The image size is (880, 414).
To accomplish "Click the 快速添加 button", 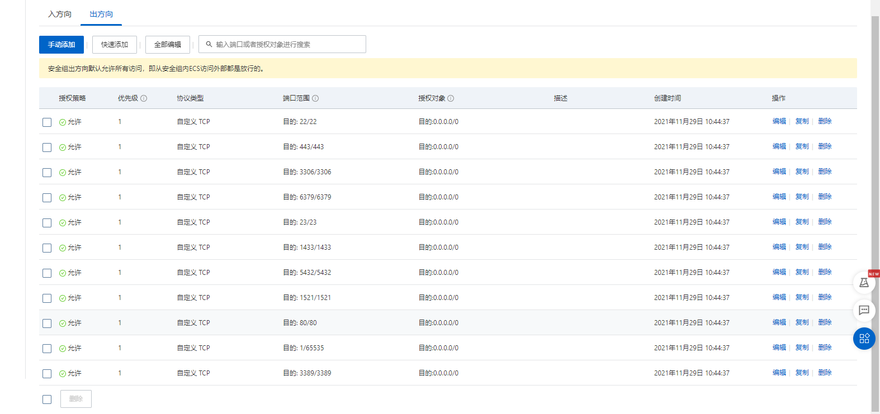I will point(115,45).
